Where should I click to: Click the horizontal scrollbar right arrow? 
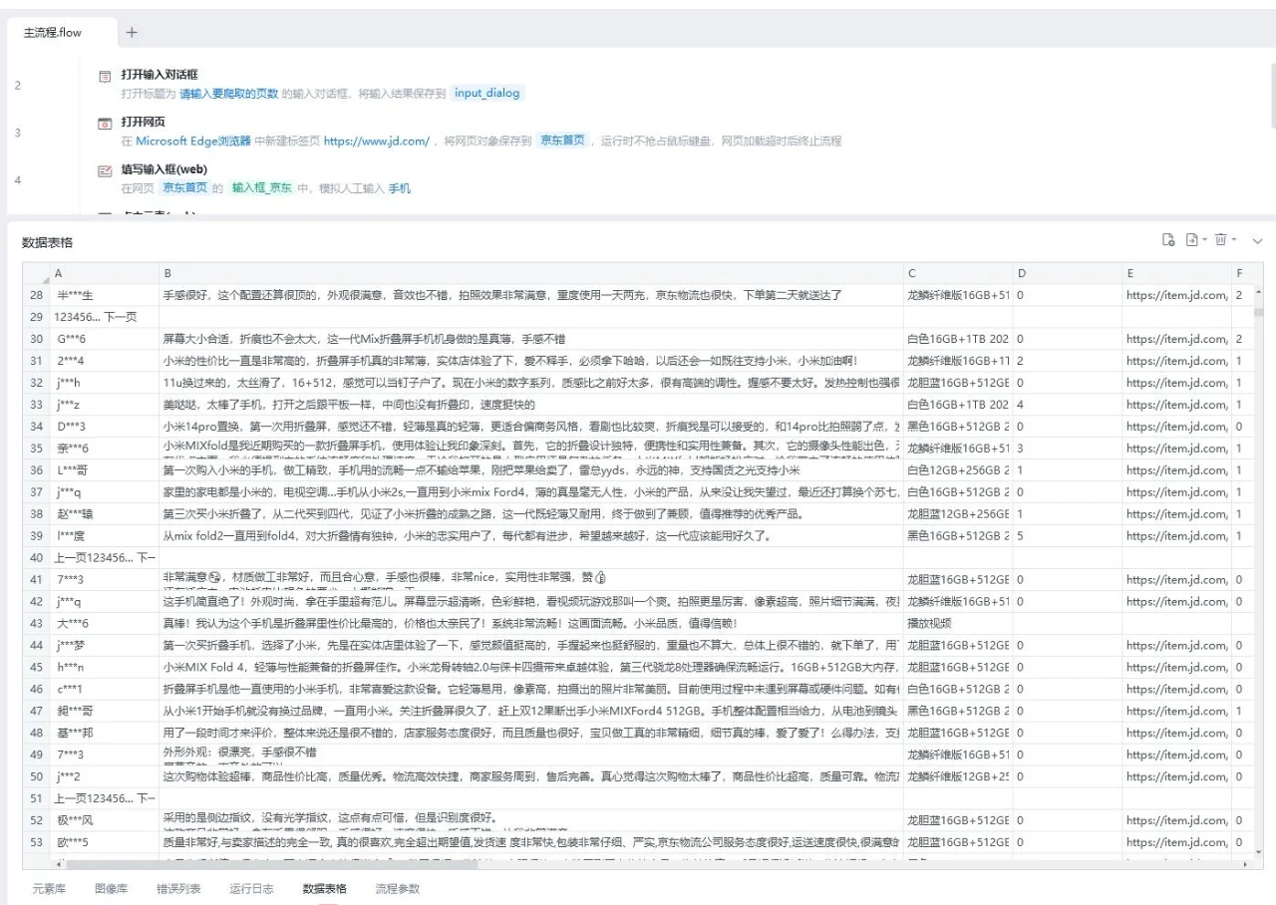coord(1246,864)
